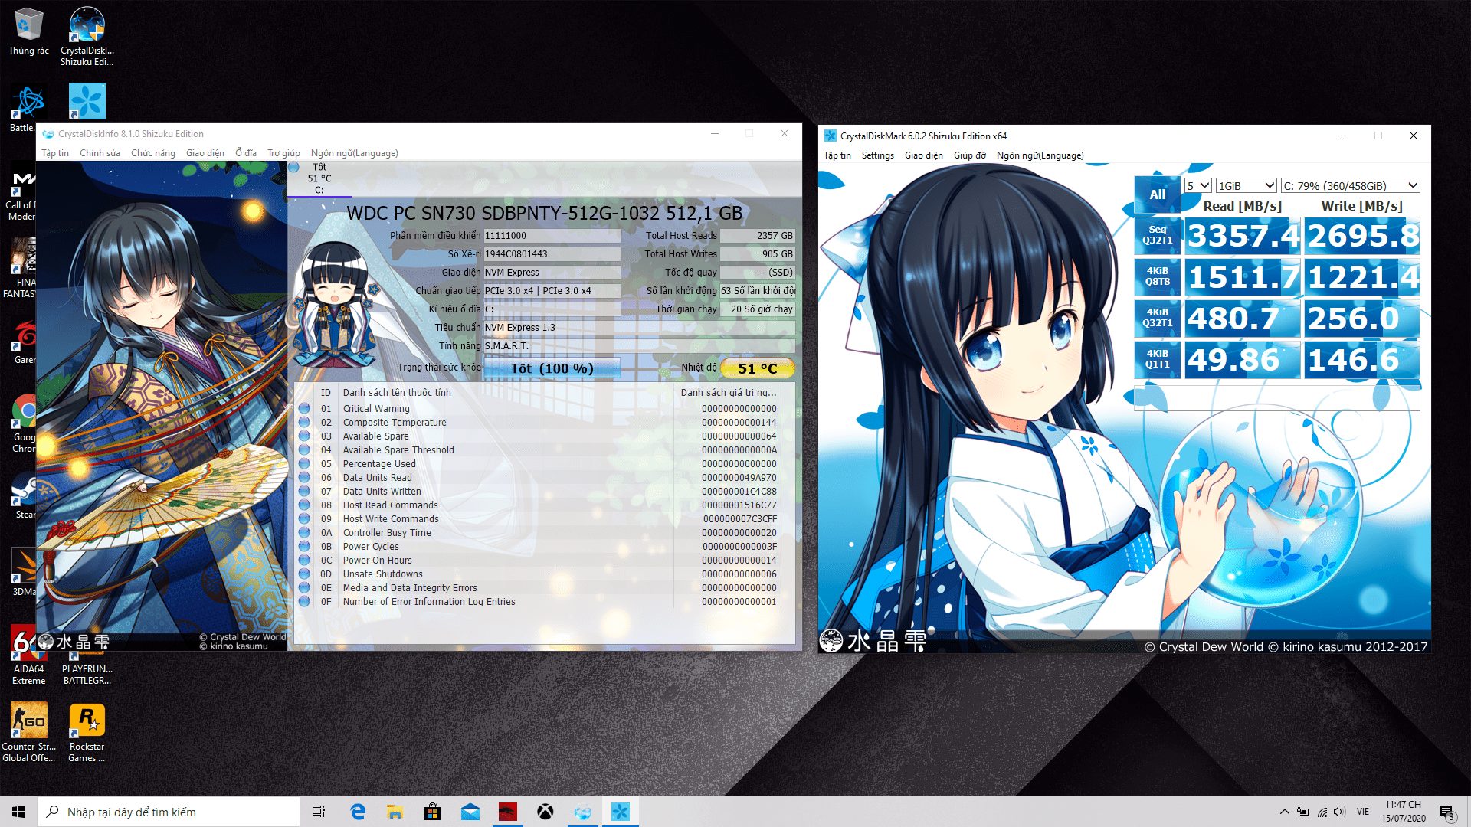Start the 4KiB Q32T1 benchmark
The height and width of the screenshot is (827, 1471).
(1157, 318)
